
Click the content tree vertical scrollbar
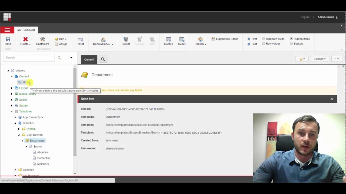tap(75, 112)
